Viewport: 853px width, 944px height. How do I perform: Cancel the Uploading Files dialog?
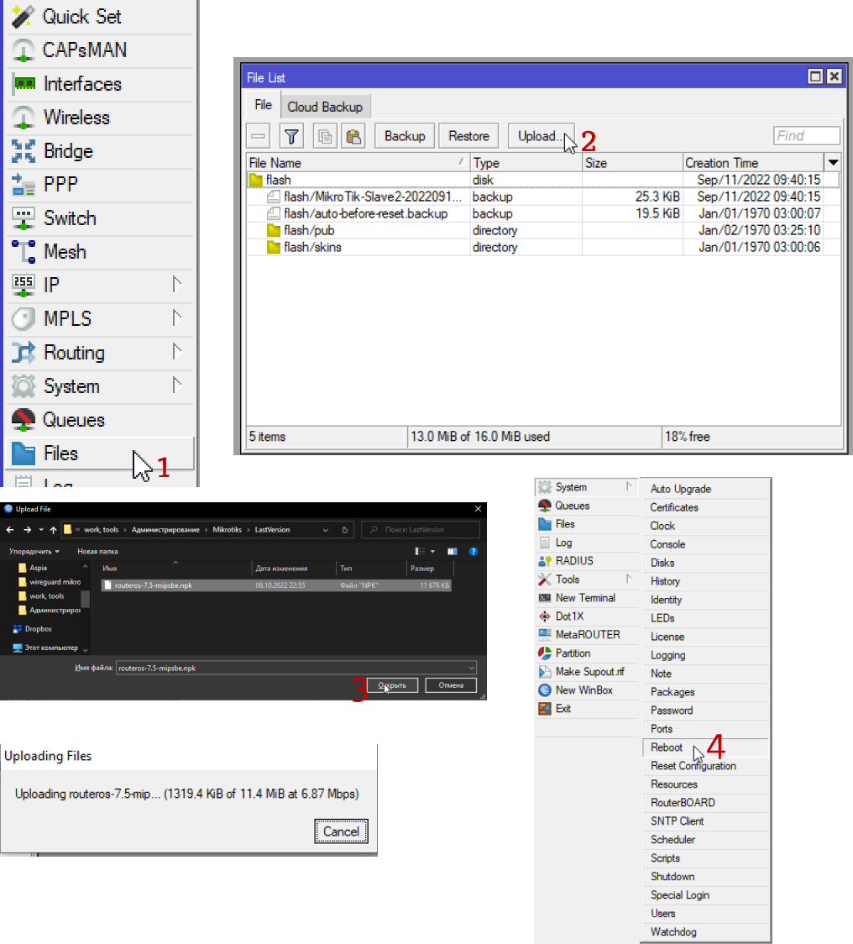(x=341, y=831)
